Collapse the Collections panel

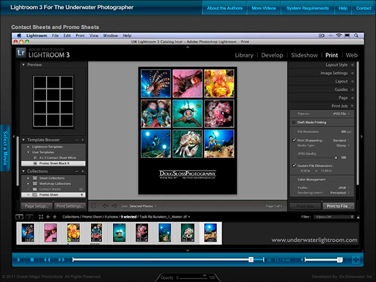[x=23, y=171]
